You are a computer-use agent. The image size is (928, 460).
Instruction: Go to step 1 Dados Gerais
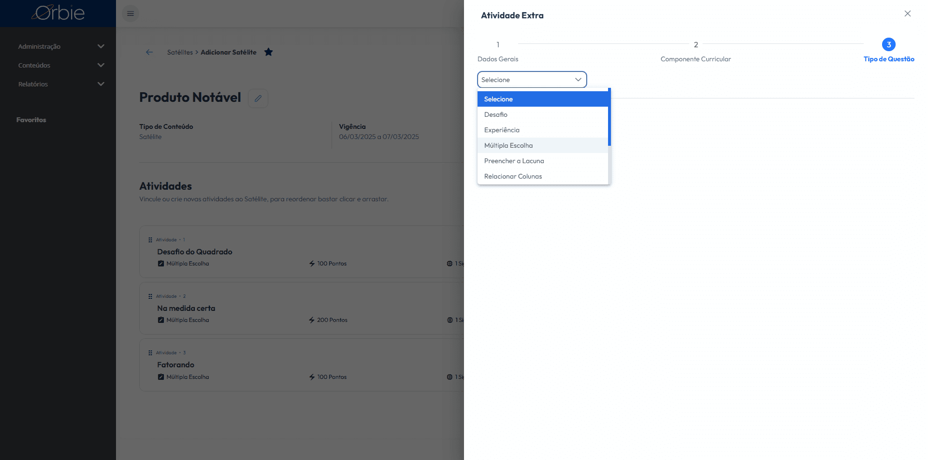498,51
